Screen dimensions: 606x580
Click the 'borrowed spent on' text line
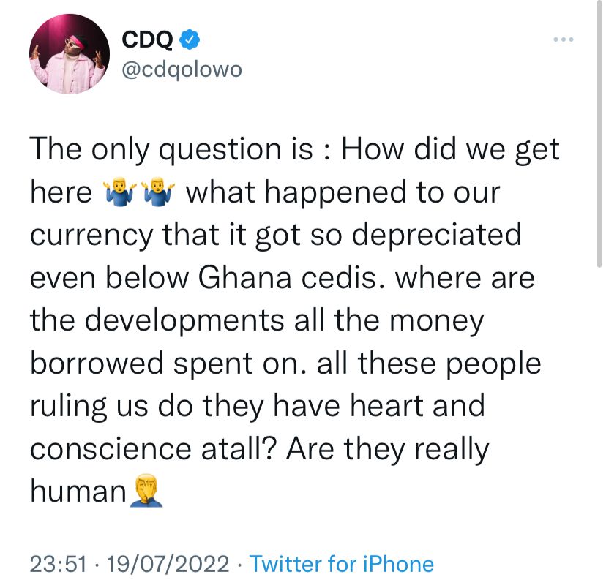coord(285,364)
